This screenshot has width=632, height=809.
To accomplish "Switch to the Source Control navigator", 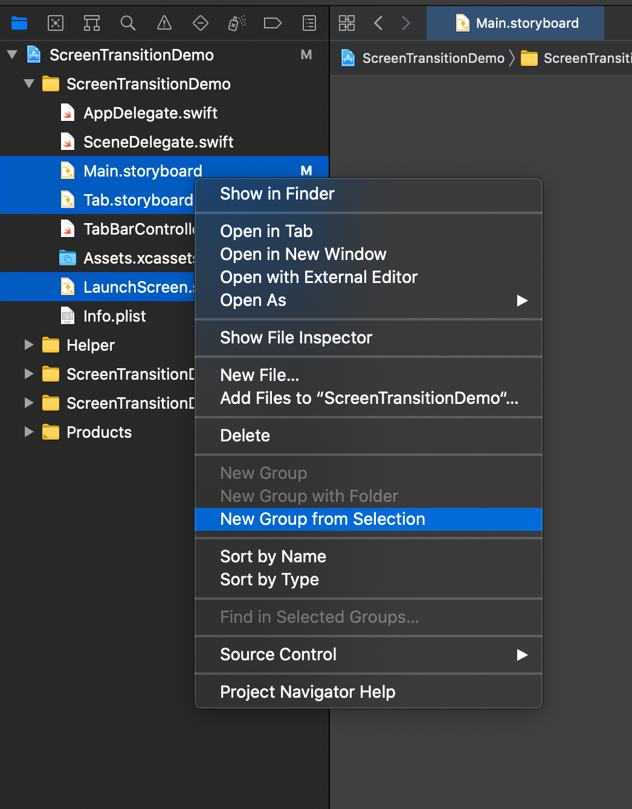I will pos(56,24).
